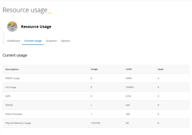Click the Resource usage page heading
The image size is (192, 135).
pos(25,10)
